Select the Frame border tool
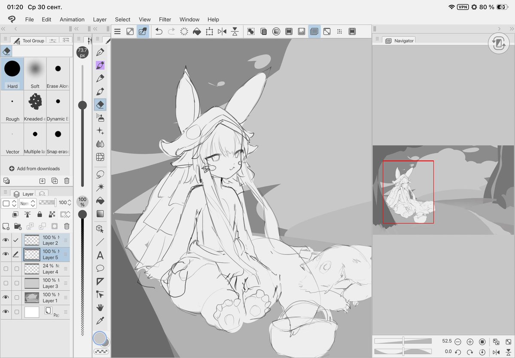Image resolution: width=515 pixels, height=358 pixels. (100, 282)
